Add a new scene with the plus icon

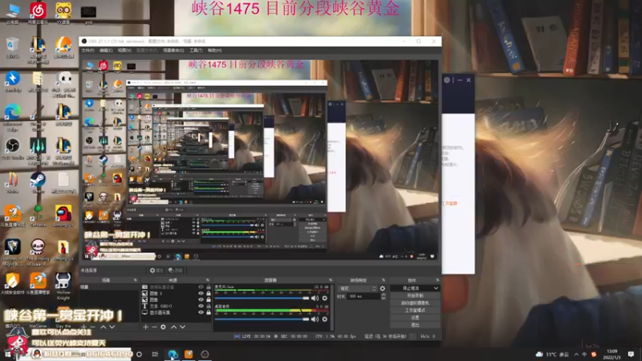click(84, 327)
